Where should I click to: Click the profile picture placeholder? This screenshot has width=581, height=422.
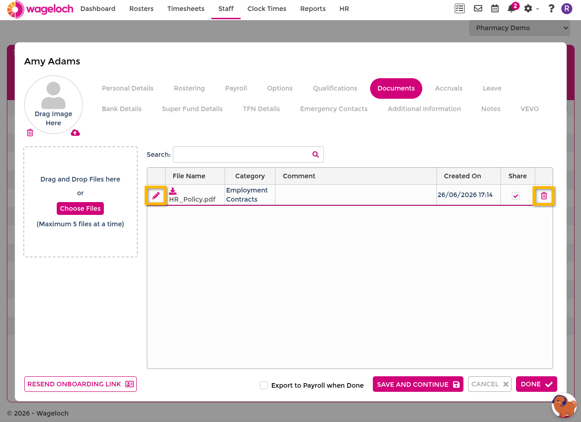coord(54,105)
